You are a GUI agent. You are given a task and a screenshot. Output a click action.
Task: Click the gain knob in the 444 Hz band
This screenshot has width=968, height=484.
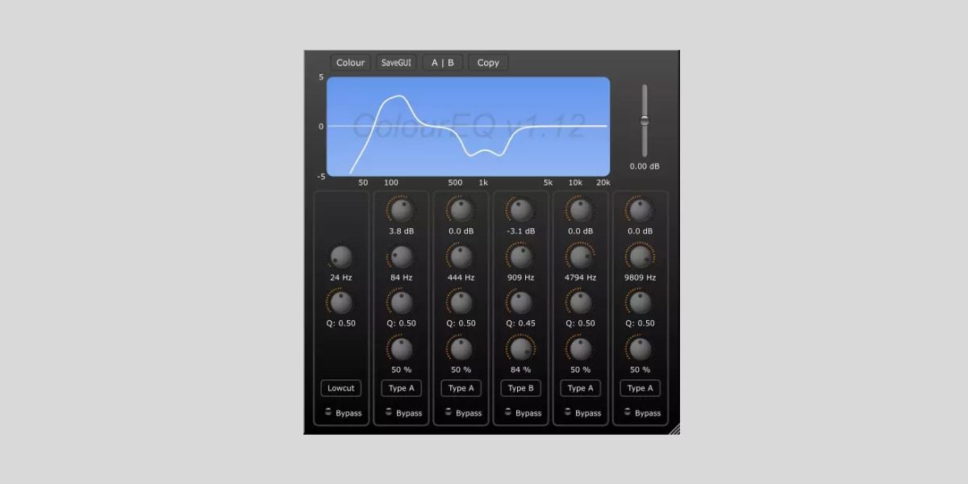click(x=461, y=211)
